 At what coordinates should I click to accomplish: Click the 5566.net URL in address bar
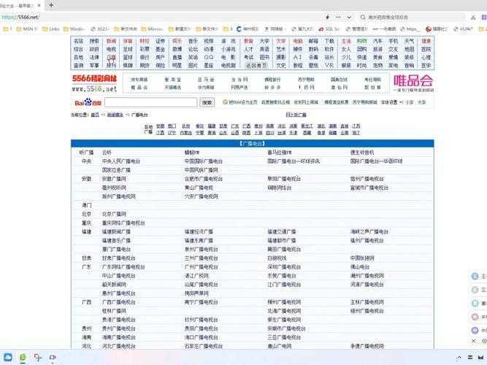pos(20,17)
